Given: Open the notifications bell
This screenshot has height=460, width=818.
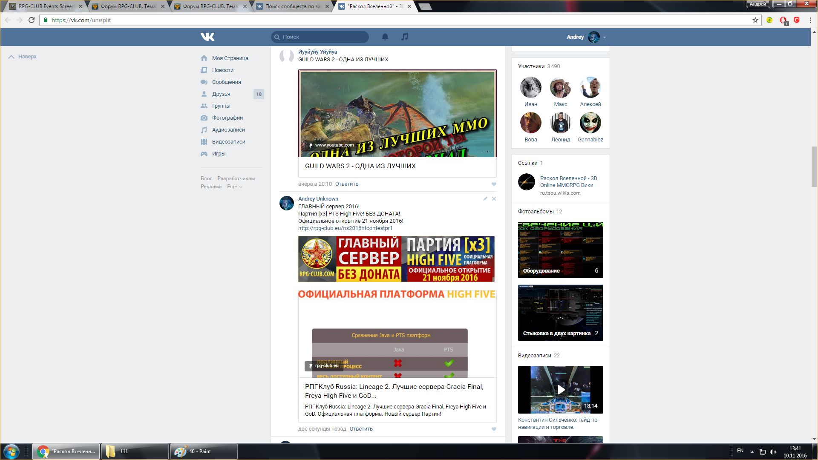Looking at the screenshot, I should tap(385, 37).
